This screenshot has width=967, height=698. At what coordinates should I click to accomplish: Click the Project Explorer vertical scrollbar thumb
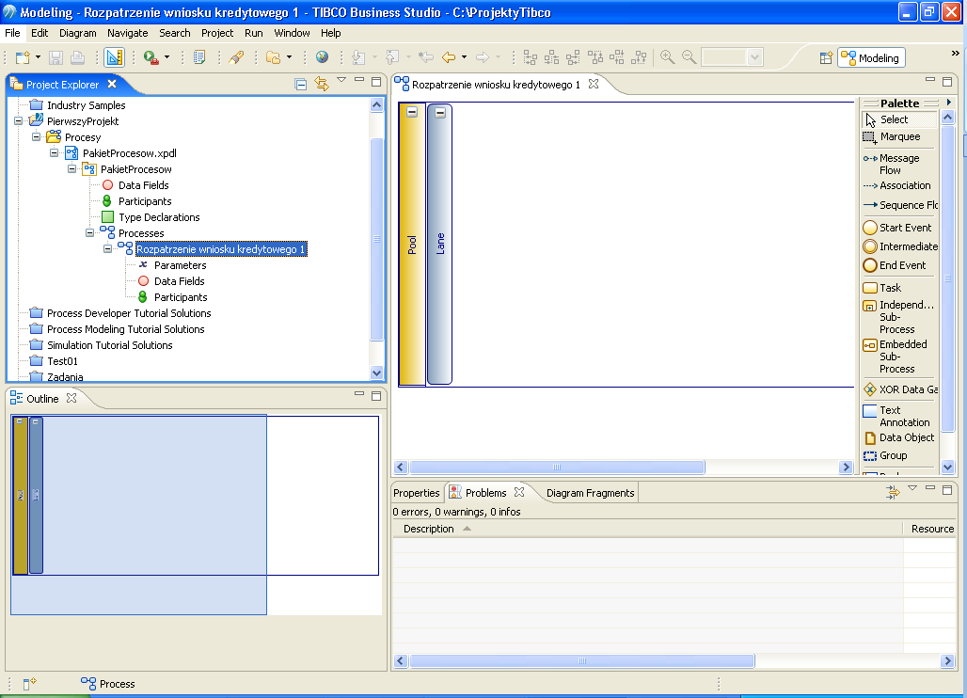click(x=377, y=239)
